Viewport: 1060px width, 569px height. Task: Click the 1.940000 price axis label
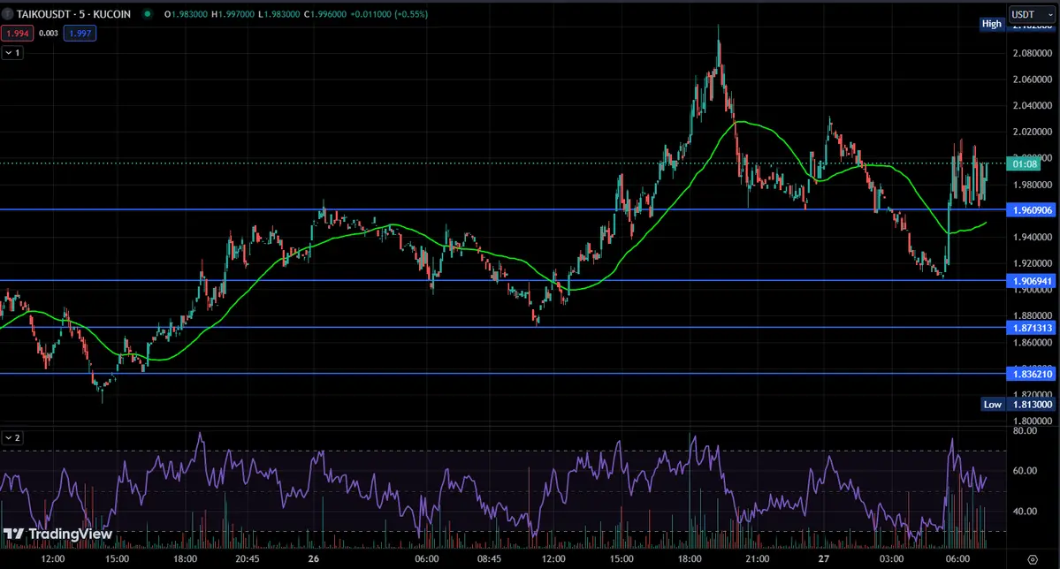(x=1033, y=237)
